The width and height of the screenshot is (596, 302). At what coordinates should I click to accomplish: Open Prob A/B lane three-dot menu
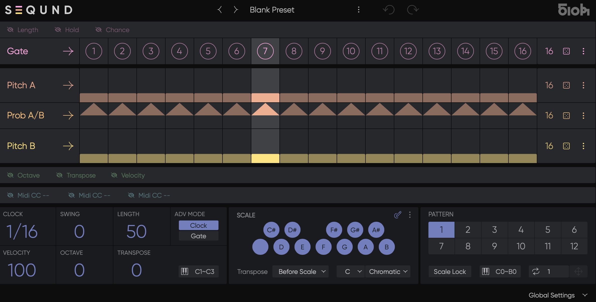click(583, 116)
